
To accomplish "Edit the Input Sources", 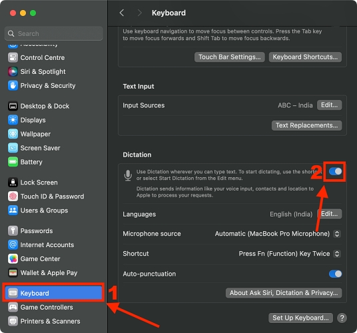I will pos(329,105).
